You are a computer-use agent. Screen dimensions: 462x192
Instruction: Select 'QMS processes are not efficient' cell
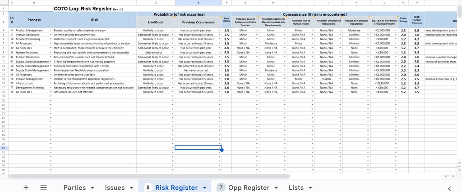pos(95,92)
